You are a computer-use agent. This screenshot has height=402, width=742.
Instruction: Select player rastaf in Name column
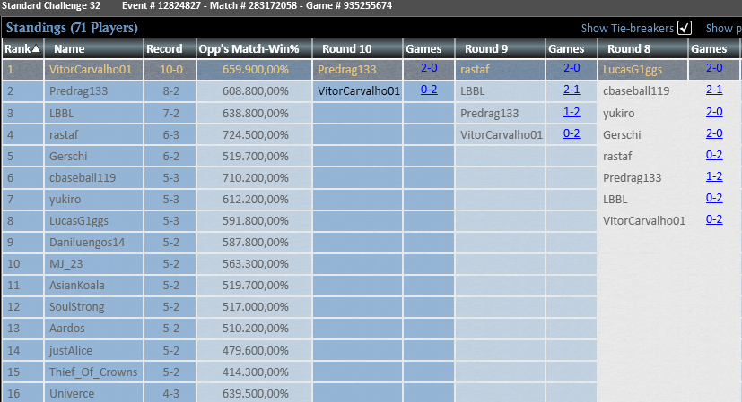point(64,134)
